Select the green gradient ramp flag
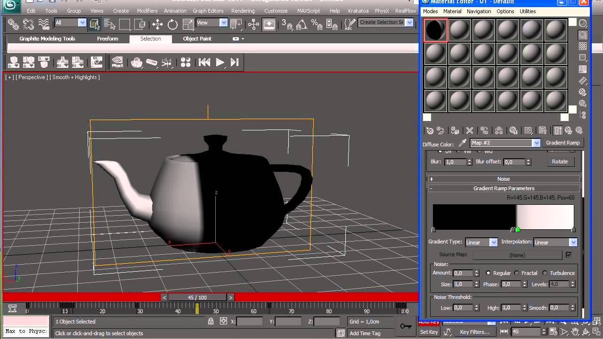This screenshot has height=339, width=603. click(518, 230)
